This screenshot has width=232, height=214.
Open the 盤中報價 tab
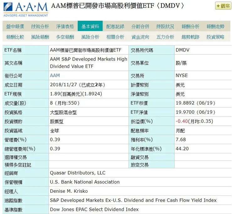coord(15,26)
